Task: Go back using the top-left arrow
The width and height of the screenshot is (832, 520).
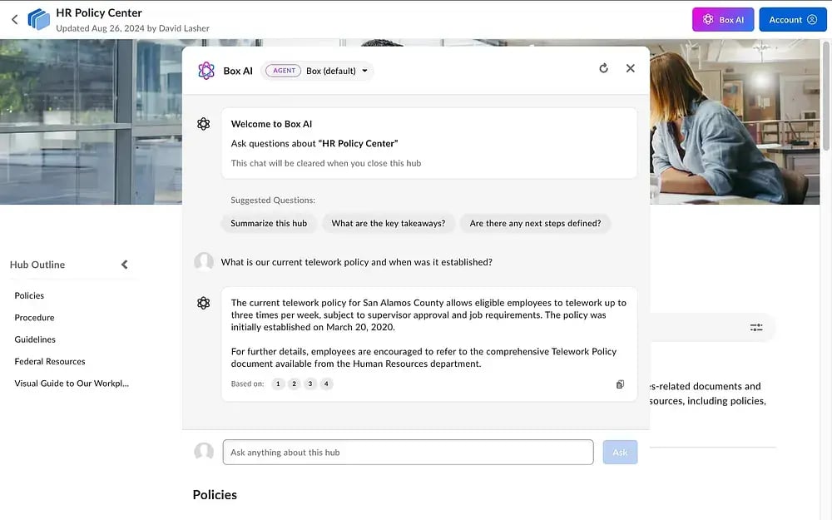Action: [x=14, y=20]
